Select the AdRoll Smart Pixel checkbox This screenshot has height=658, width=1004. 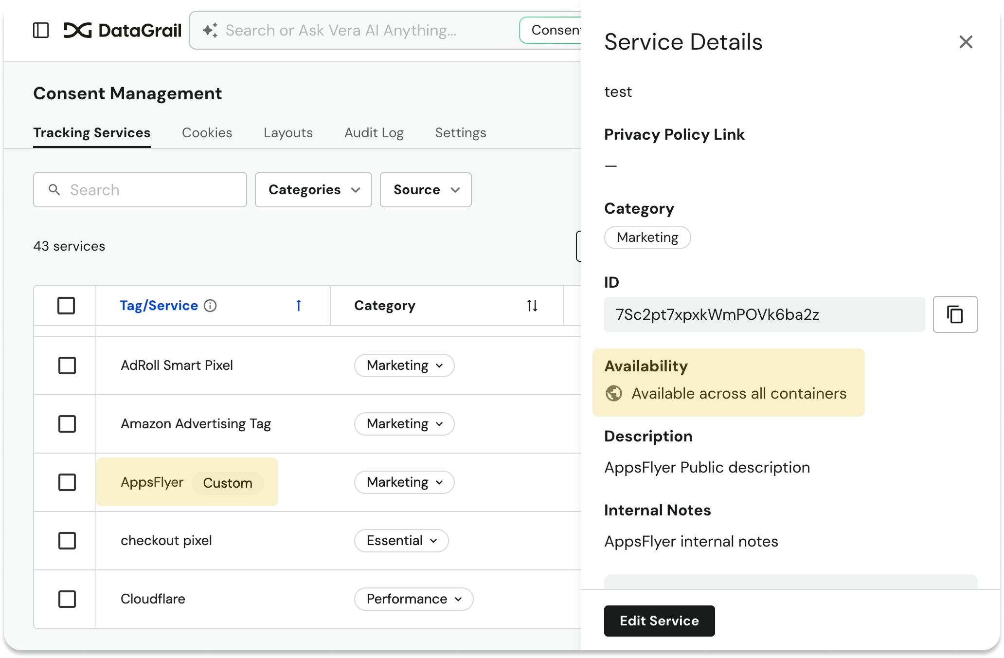pyautogui.click(x=67, y=366)
